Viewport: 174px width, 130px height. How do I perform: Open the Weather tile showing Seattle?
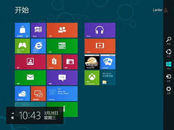62,94
